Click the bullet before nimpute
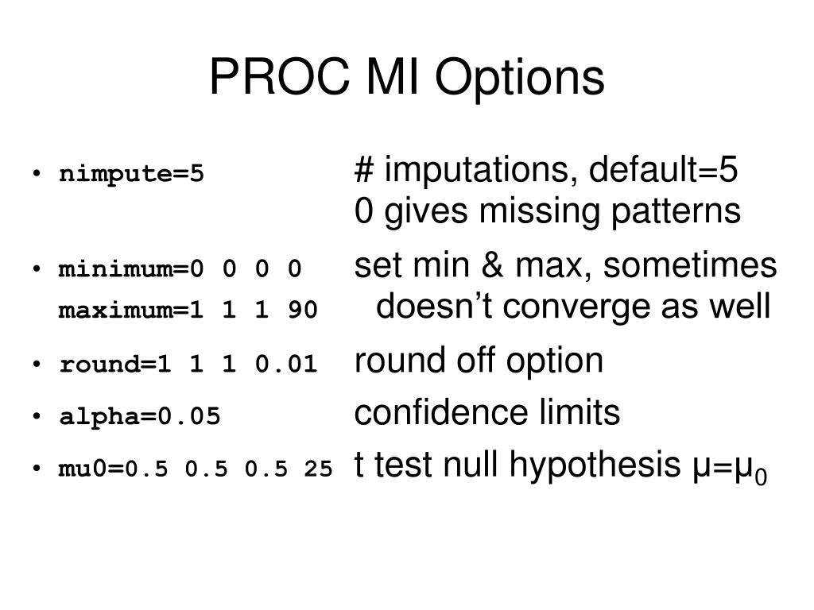Image resolution: width=814 pixels, height=610 pixels. tap(37, 173)
